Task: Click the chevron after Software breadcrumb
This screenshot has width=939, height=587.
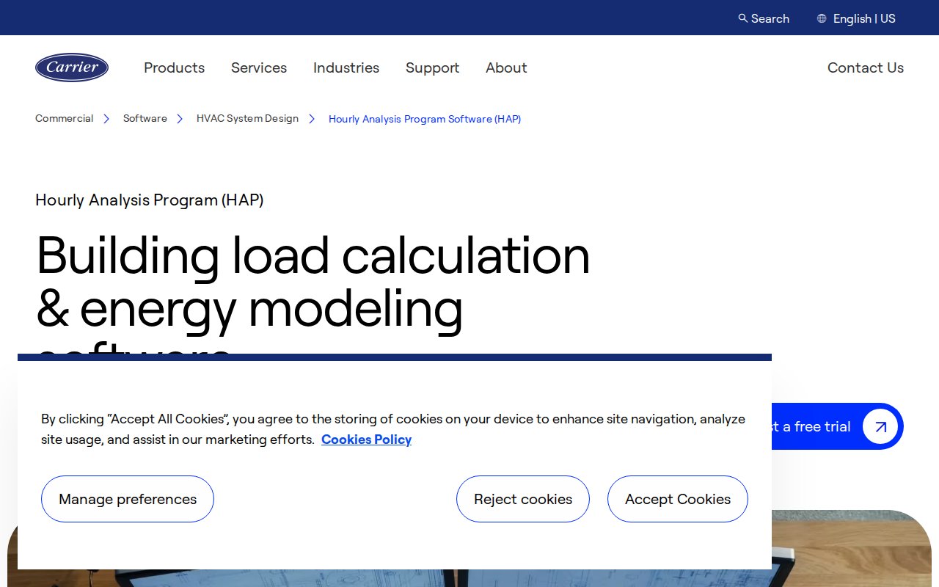Action: [180, 119]
